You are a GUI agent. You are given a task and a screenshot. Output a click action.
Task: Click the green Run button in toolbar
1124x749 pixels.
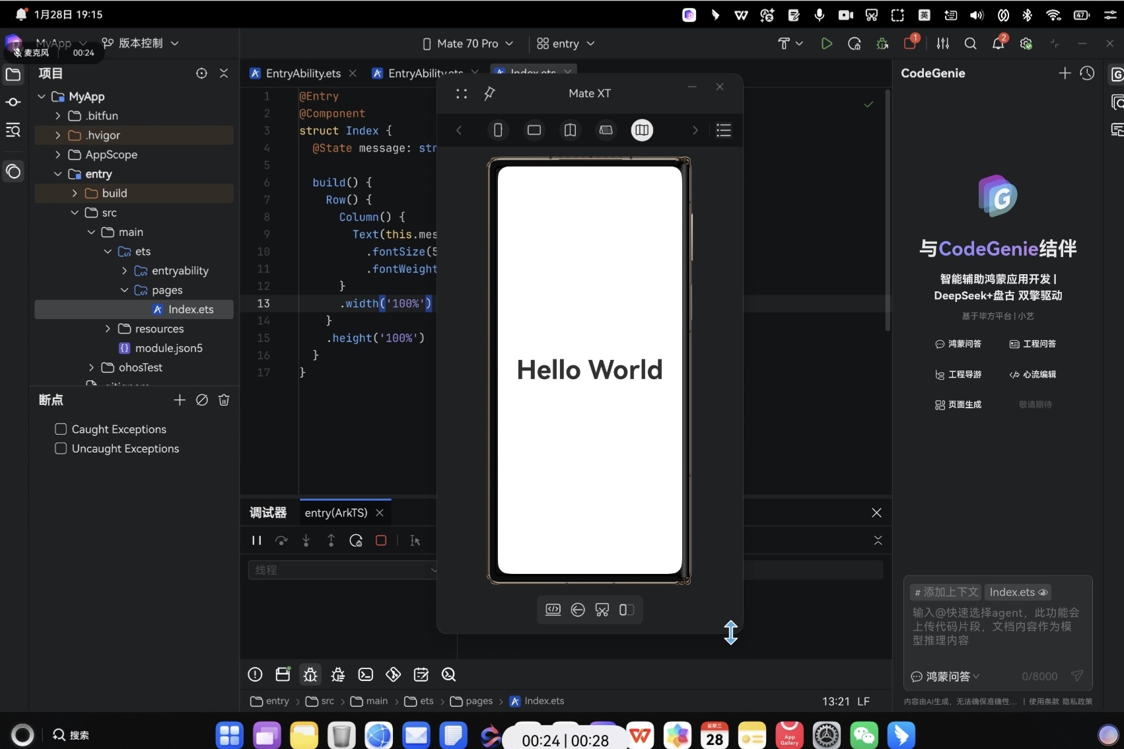click(x=826, y=44)
